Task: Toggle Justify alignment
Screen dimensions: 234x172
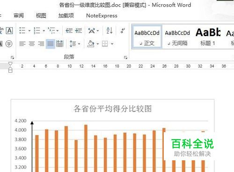Action: click(51, 44)
